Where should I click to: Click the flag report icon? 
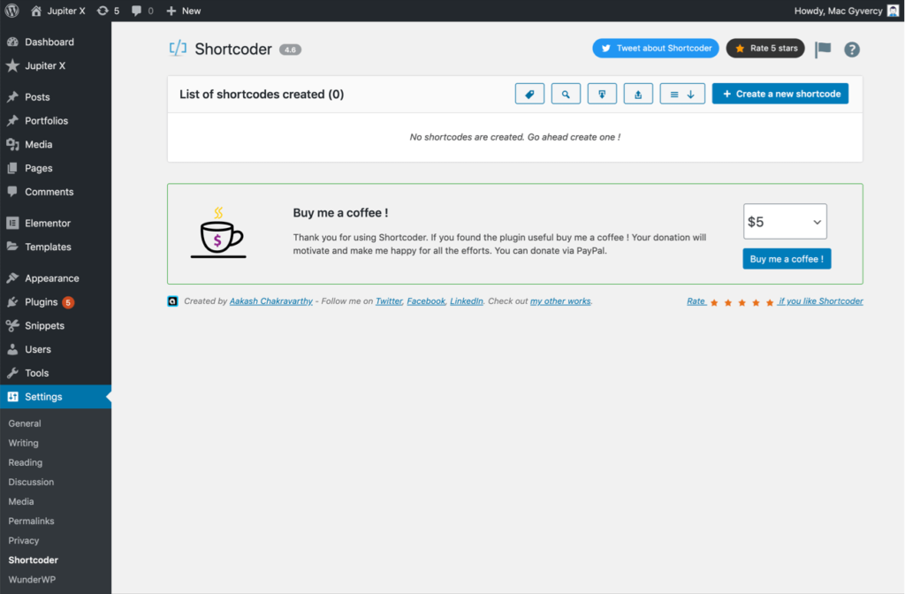tap(823, 49)
